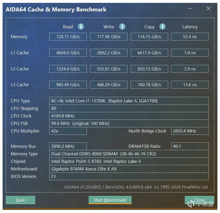Select L1 Cache latency 1.0 ns
This screenshot has height=213, width=220.
[x=190, y=53]
